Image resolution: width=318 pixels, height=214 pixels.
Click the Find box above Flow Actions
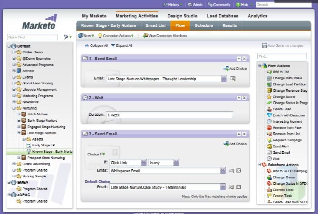click(282, 56)
